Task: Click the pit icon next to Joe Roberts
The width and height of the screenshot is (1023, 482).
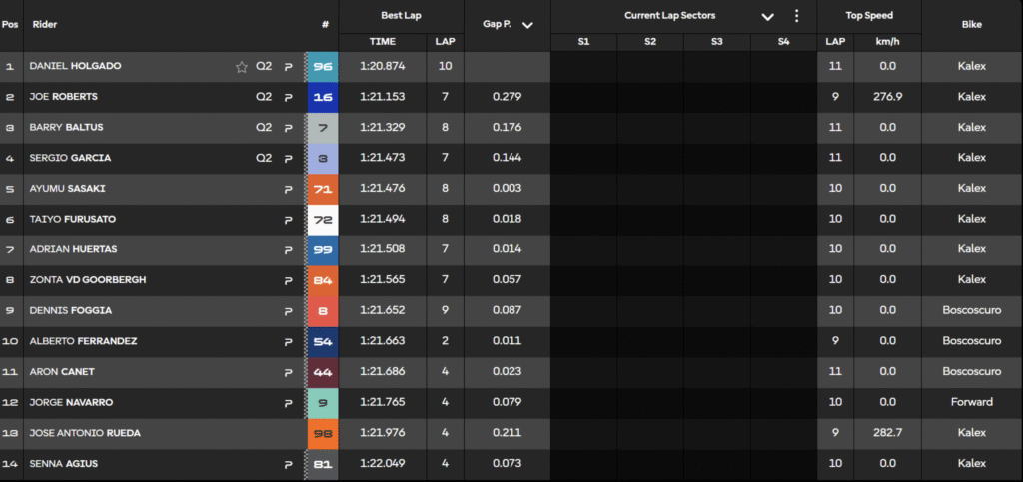Action: (289, 97)
